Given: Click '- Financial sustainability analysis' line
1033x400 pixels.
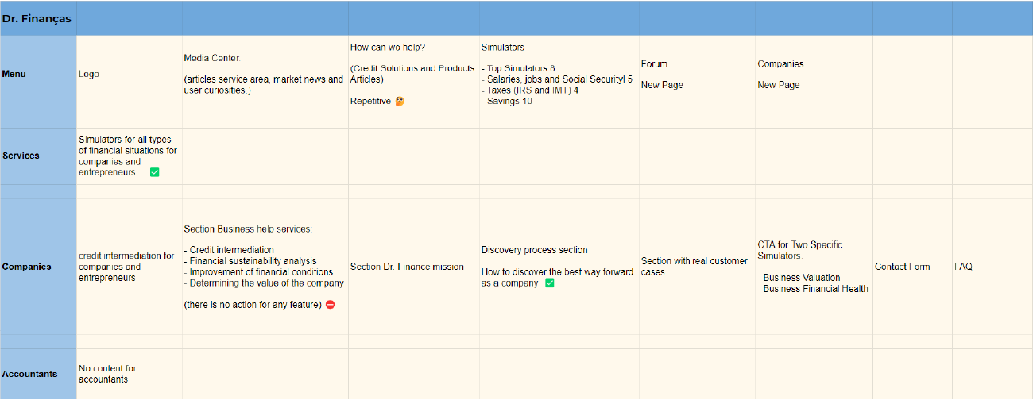Looking at the screenshot, I should pyautogui.click(x=250, y=261).
